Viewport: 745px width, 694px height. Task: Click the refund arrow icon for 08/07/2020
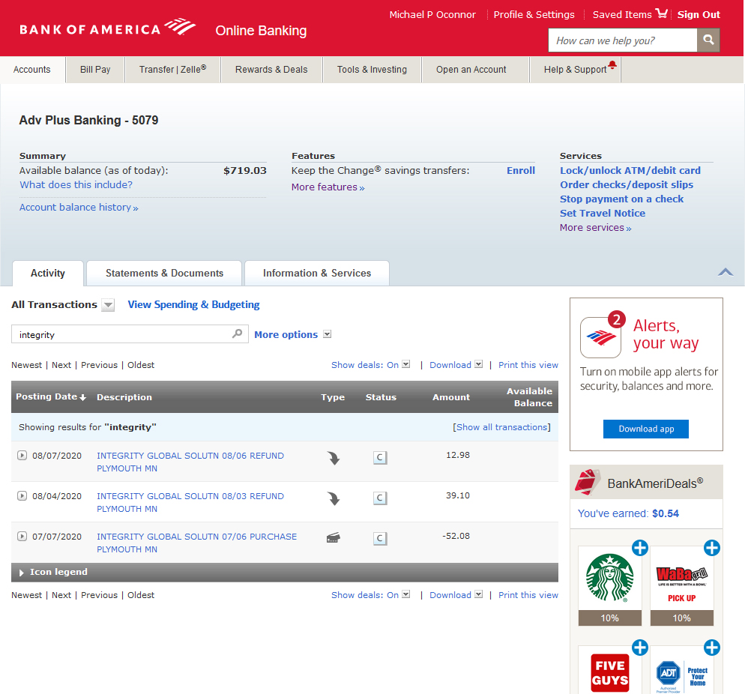coord(333,458)
